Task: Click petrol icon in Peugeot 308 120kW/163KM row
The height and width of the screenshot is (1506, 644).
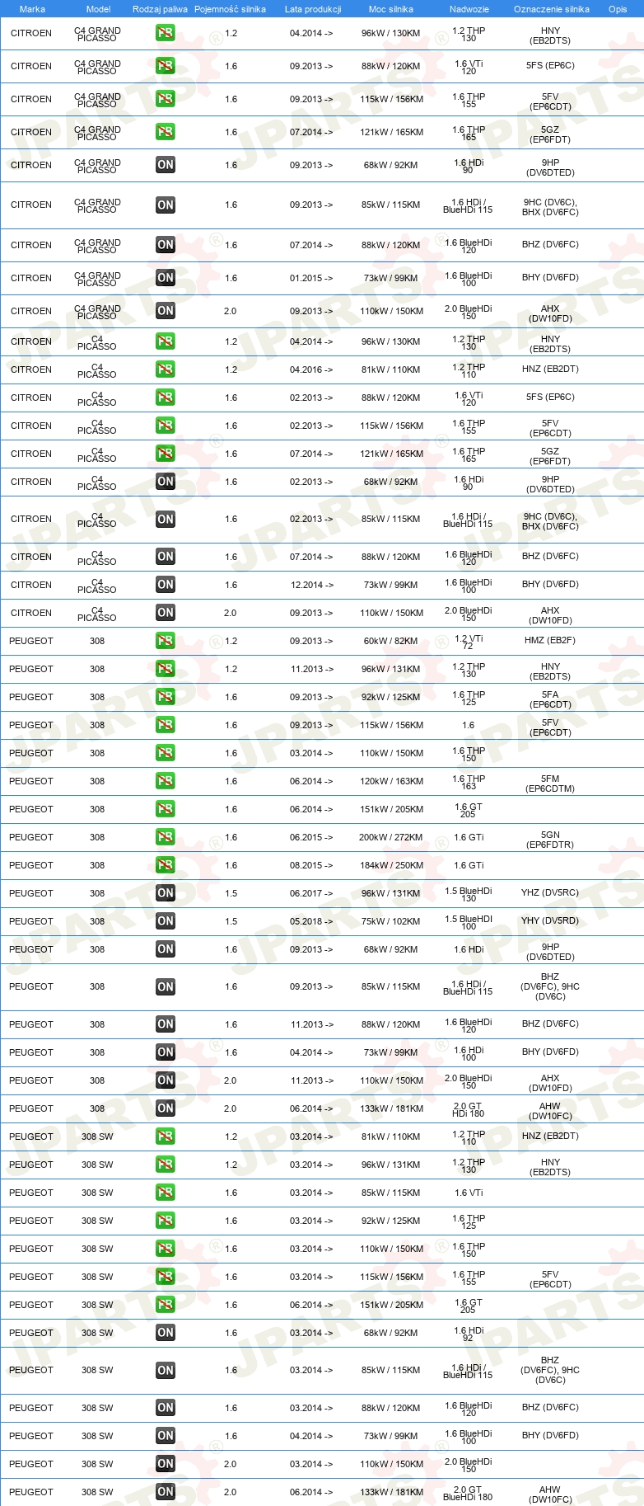Action: [166, 781]
